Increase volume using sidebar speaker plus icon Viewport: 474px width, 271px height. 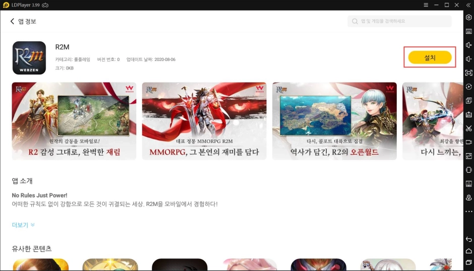click(468, 45)
